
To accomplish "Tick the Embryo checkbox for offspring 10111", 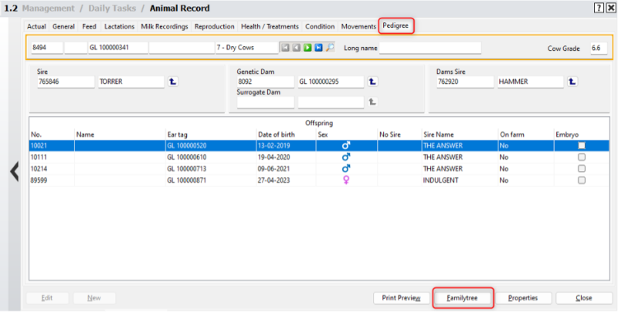I will tap(582, 157).
